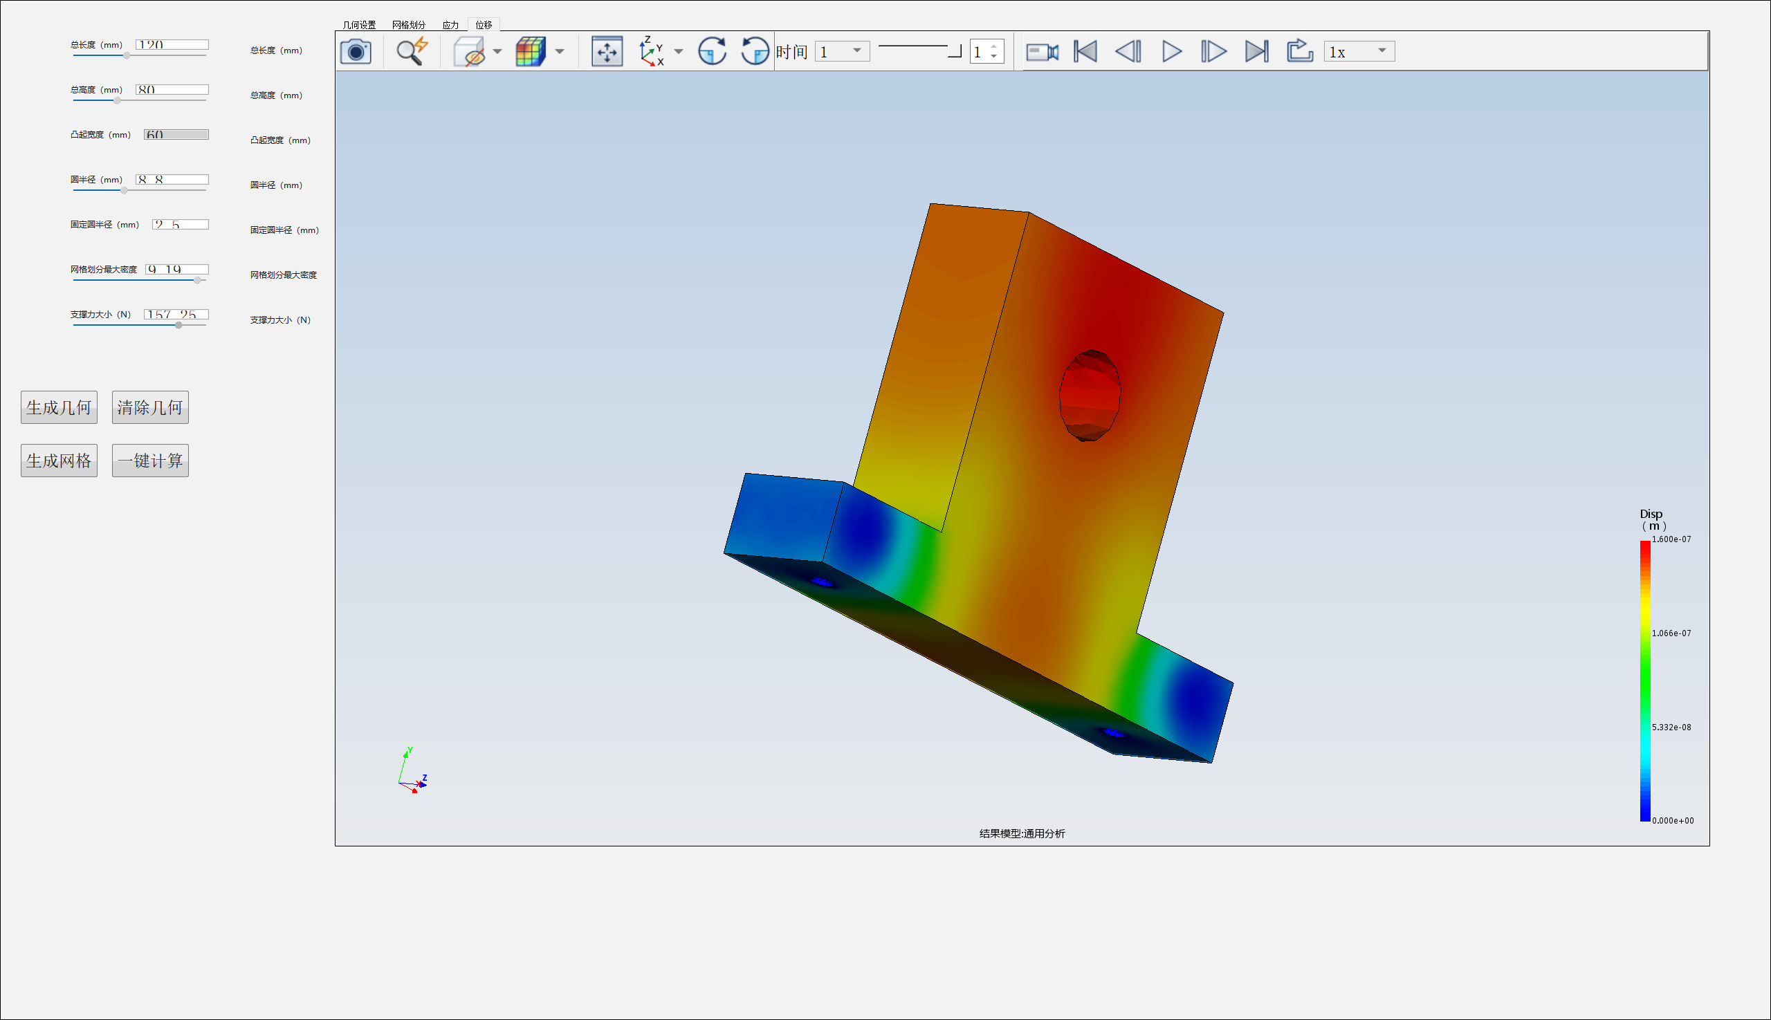Click the magnifier quick-search icon

(x=412, y=51)
